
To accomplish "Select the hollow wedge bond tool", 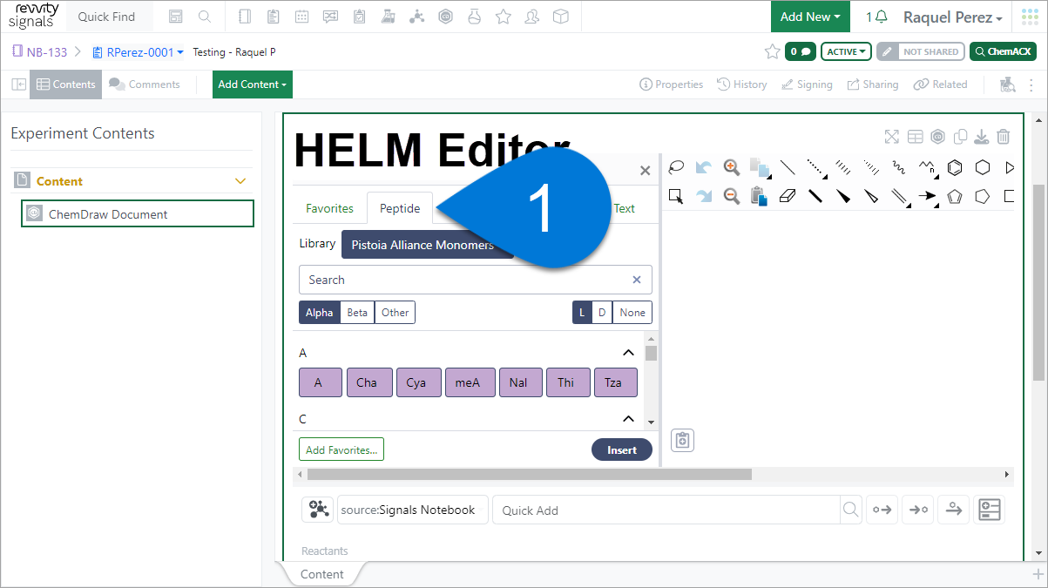I will (871, 196).
